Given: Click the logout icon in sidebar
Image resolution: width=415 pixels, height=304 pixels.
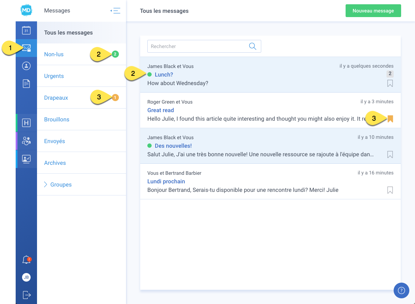Looking at the screenshot, I should point(27,295).
